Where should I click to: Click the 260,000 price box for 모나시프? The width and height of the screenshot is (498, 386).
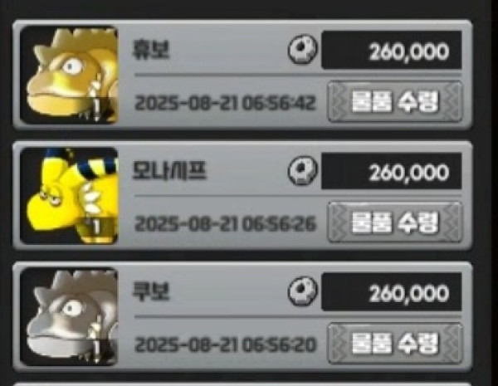(391, 171)
